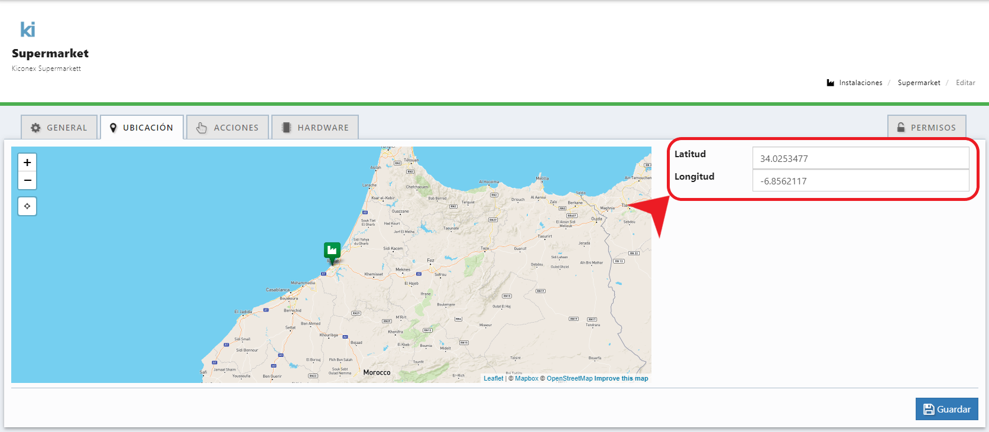Open the Hardware tab
Image resolution: width=989 pixels, height=432 pixels.
(x=315, y=128)
